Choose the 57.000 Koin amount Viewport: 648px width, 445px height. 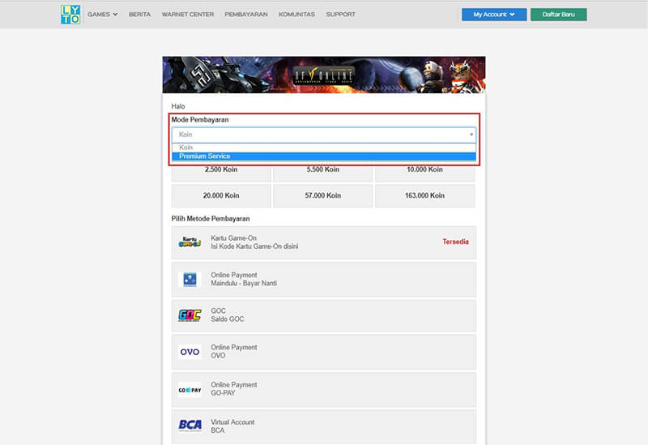(322, 195)
